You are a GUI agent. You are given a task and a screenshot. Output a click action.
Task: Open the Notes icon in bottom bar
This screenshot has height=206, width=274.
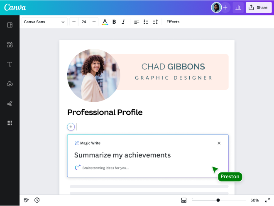(27, 200)
